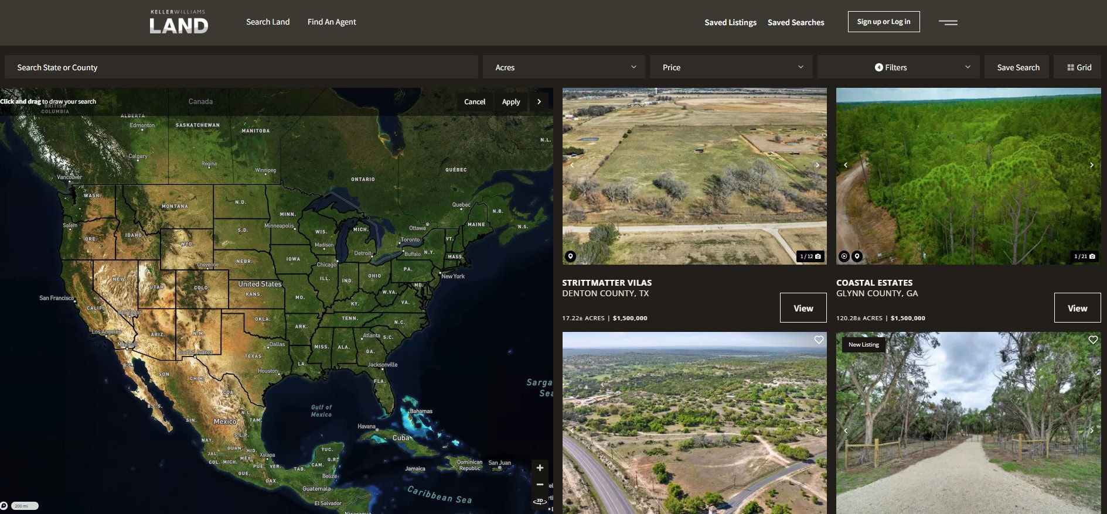The image size is (1107, 514).
Task: Click the New York city label on map
Action: coord(453,276)
